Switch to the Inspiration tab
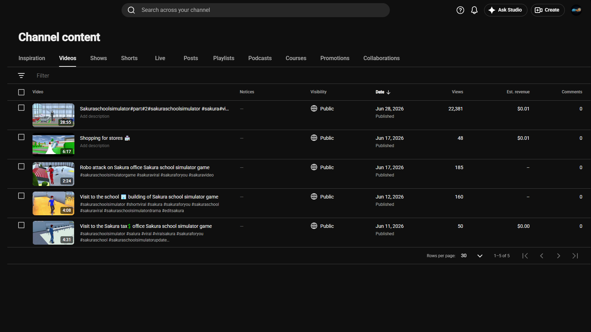The width and height of the screenshot is (591, 332). tap(32, 58)
